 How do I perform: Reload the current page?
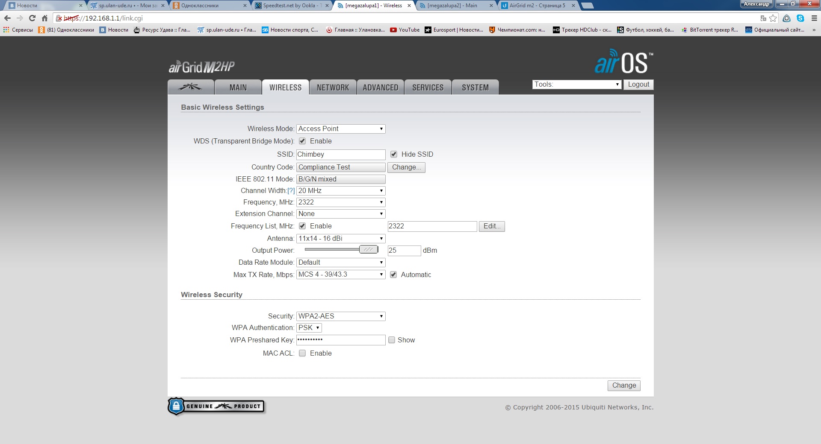(32, 18)
